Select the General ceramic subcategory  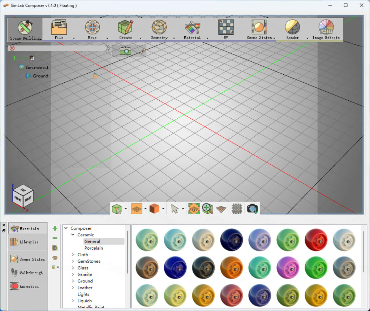[92, 241]
